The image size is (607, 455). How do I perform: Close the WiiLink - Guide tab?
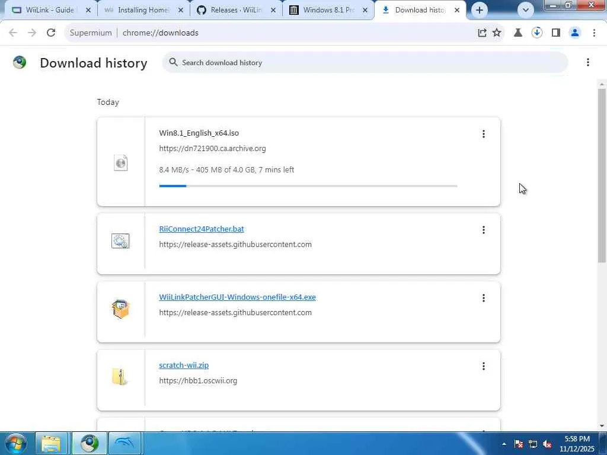tap(88, 11)
